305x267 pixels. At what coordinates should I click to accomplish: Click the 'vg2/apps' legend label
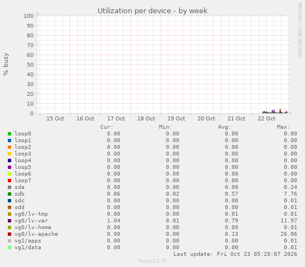tap(28, 241)
